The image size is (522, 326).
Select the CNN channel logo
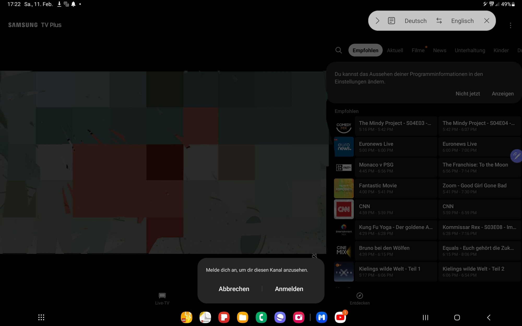pos(344,209)
